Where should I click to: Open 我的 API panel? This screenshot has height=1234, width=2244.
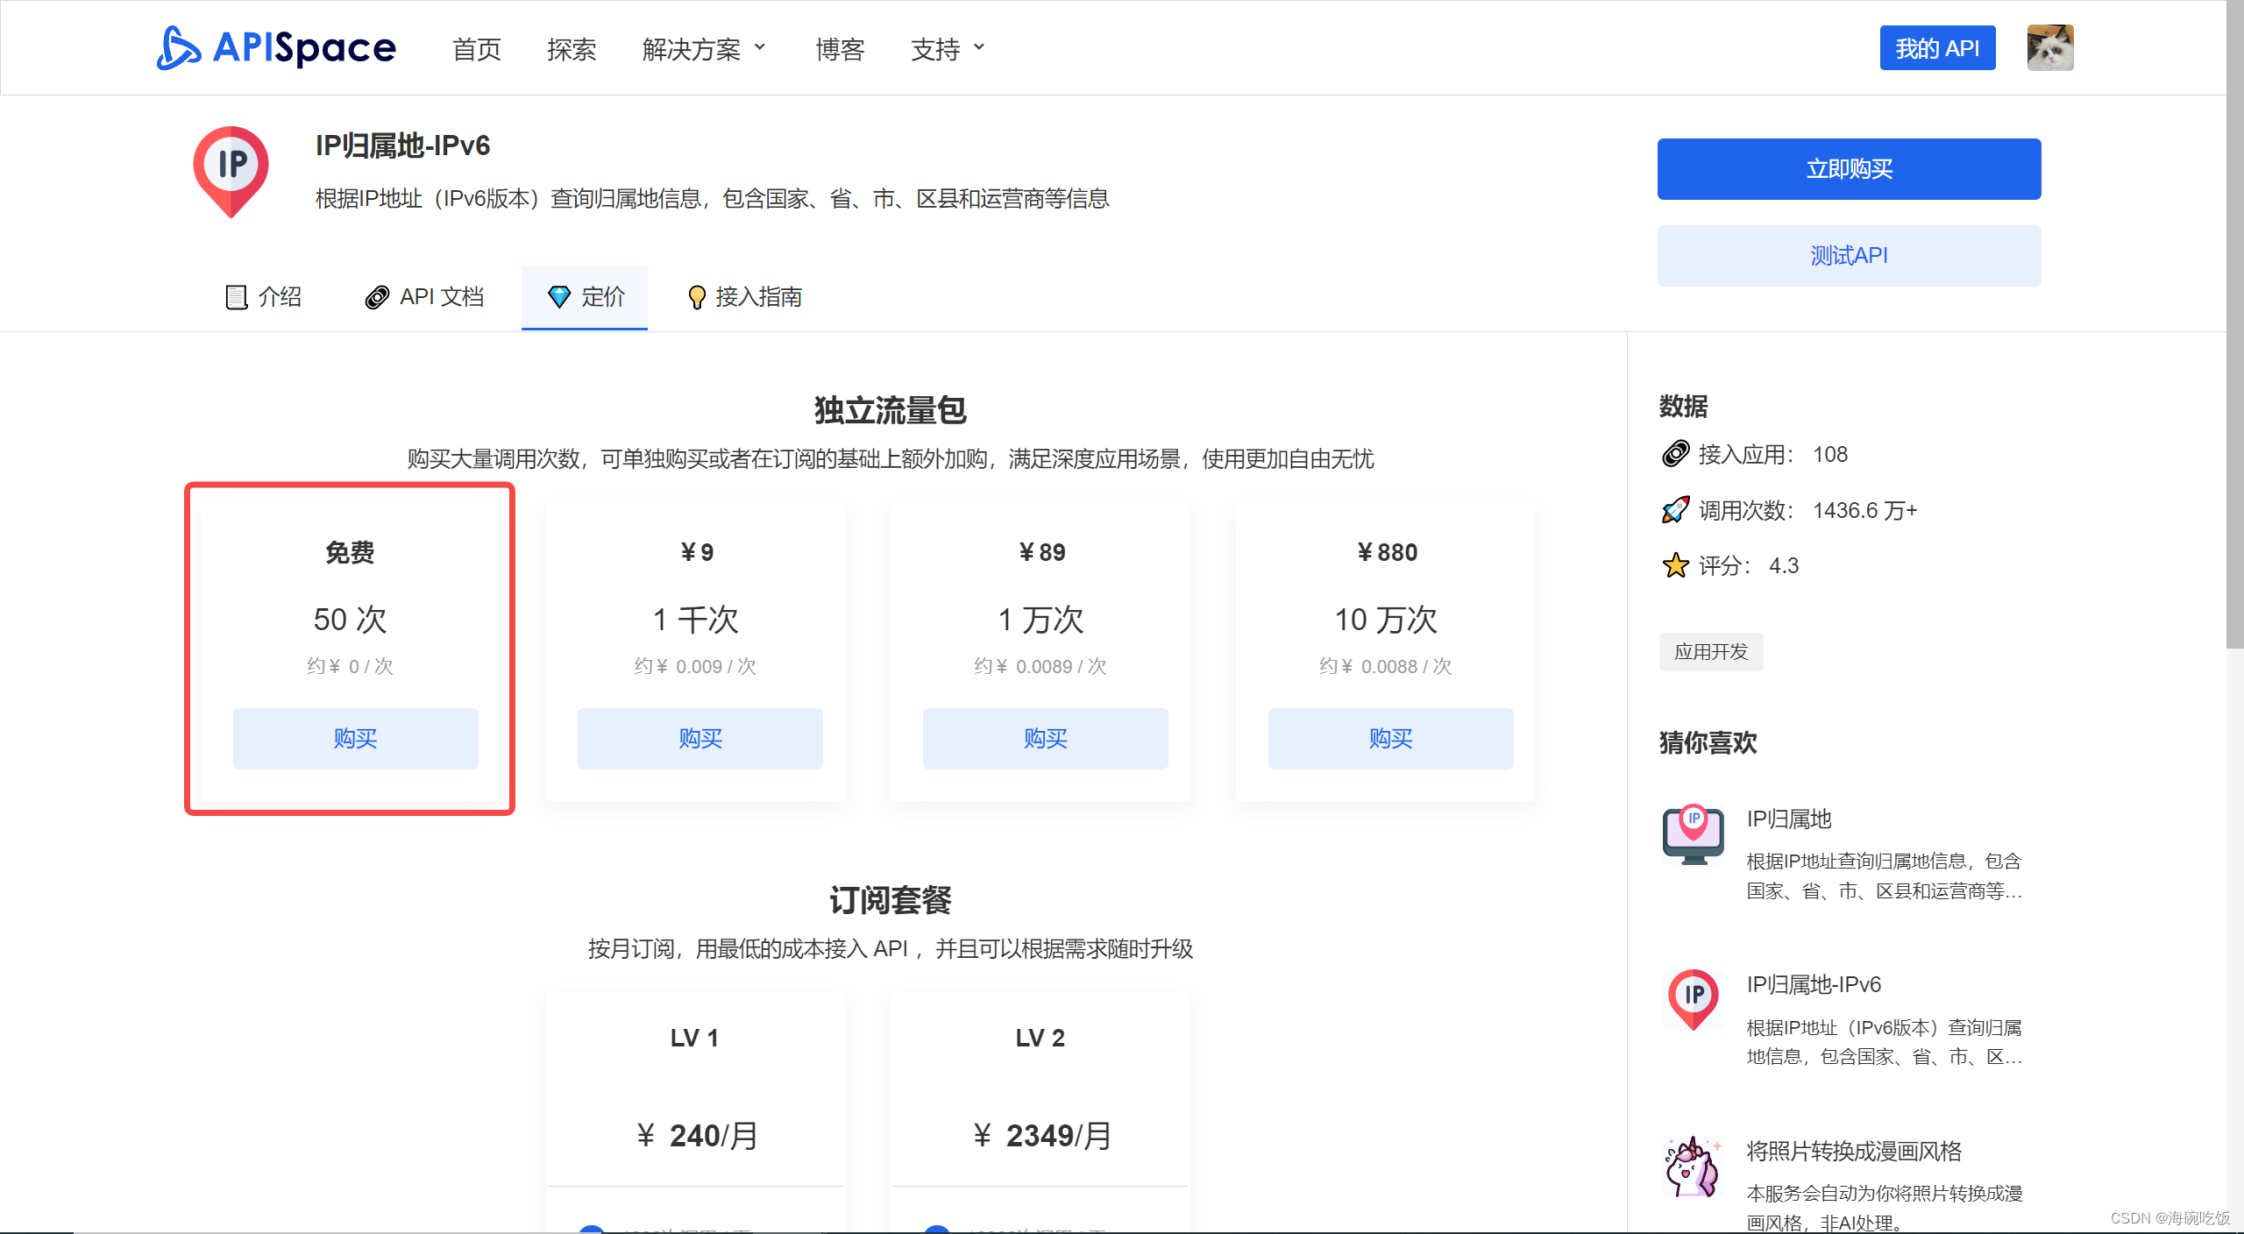(x=1937, y=47)
